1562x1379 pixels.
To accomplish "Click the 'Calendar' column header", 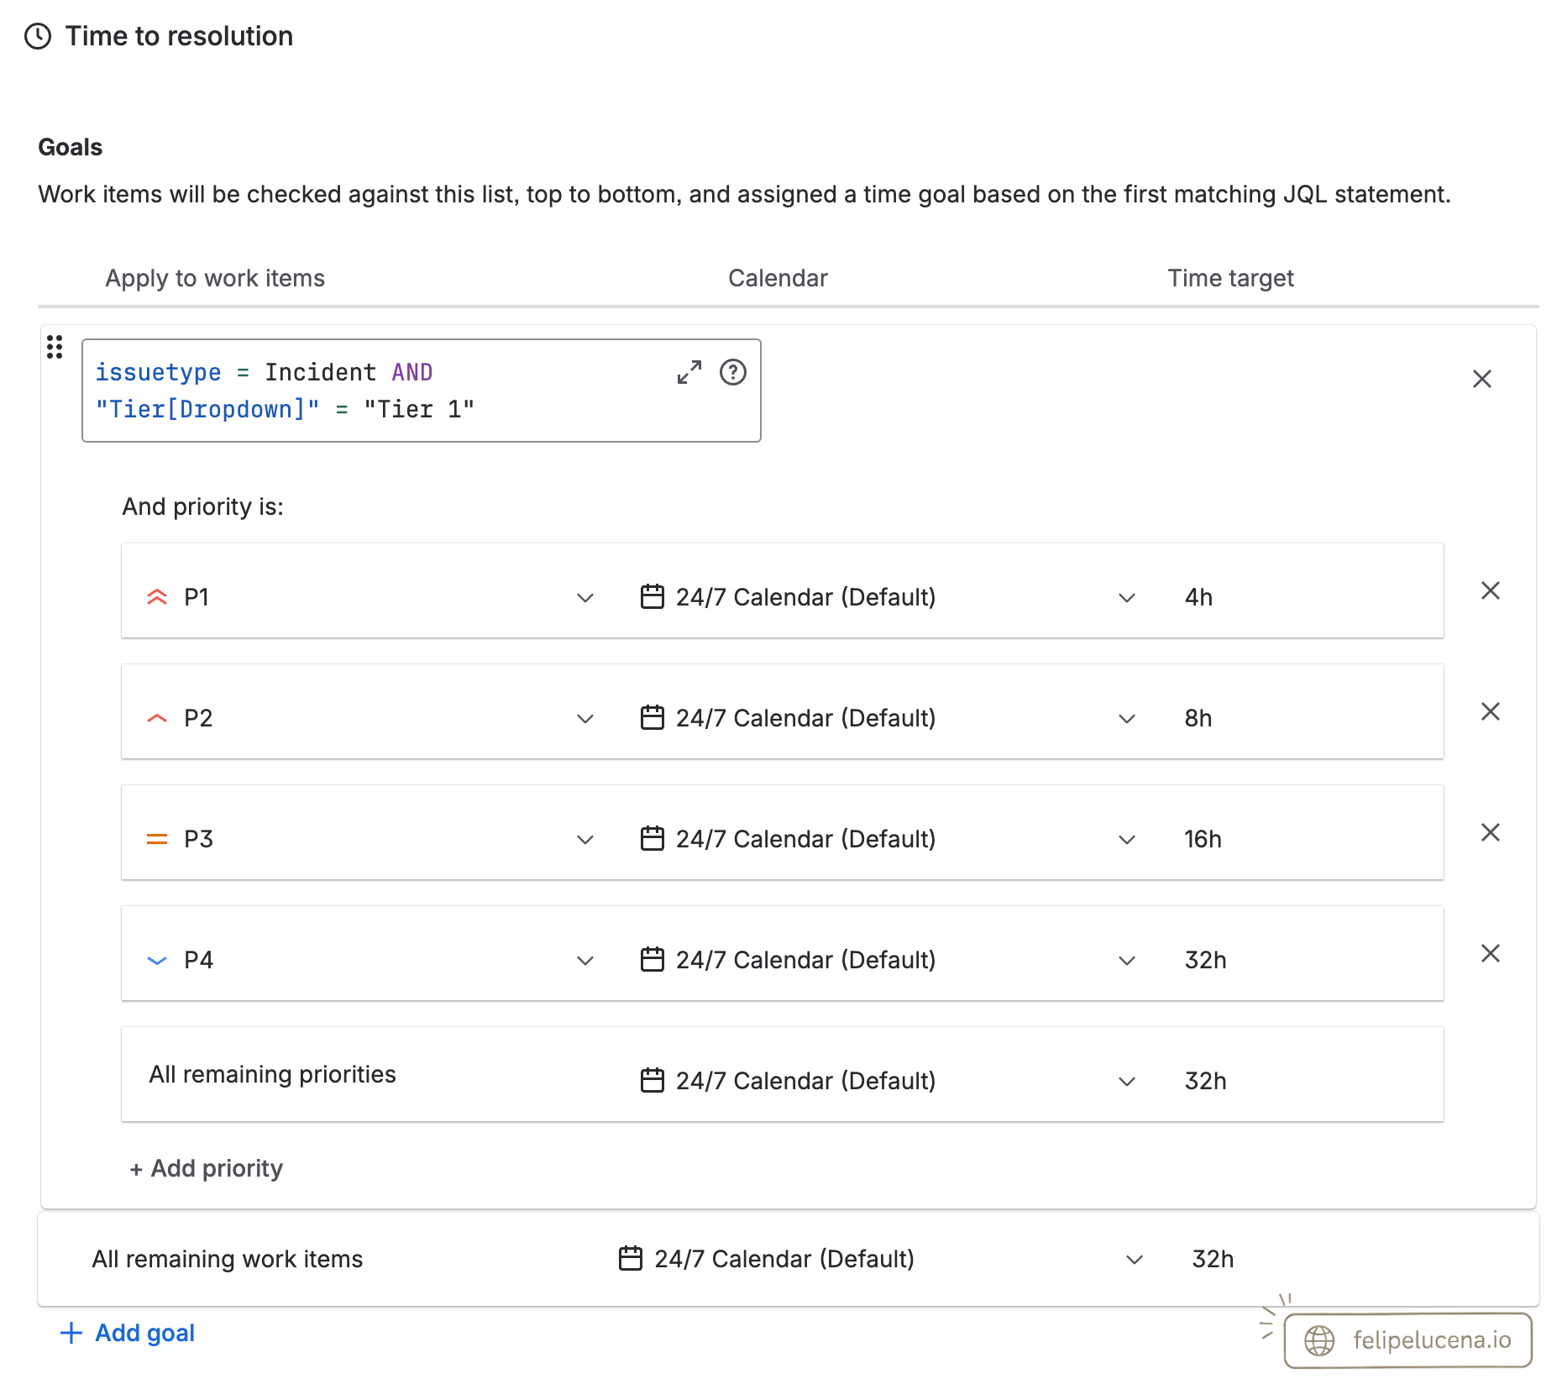I will click(x=778, y=278).
